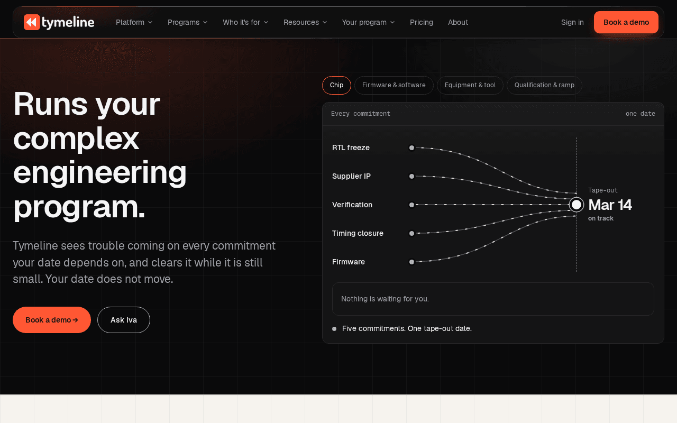Click the Verification label
The width and height of the screenshot is (677, 423).
[x=352, y=205]
